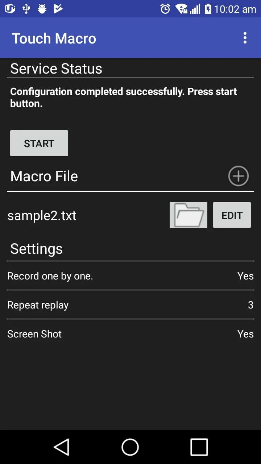The width and height of the screenshot is (261, 464).
Task: Tap the Android home circle button
Action: point(130,447)
